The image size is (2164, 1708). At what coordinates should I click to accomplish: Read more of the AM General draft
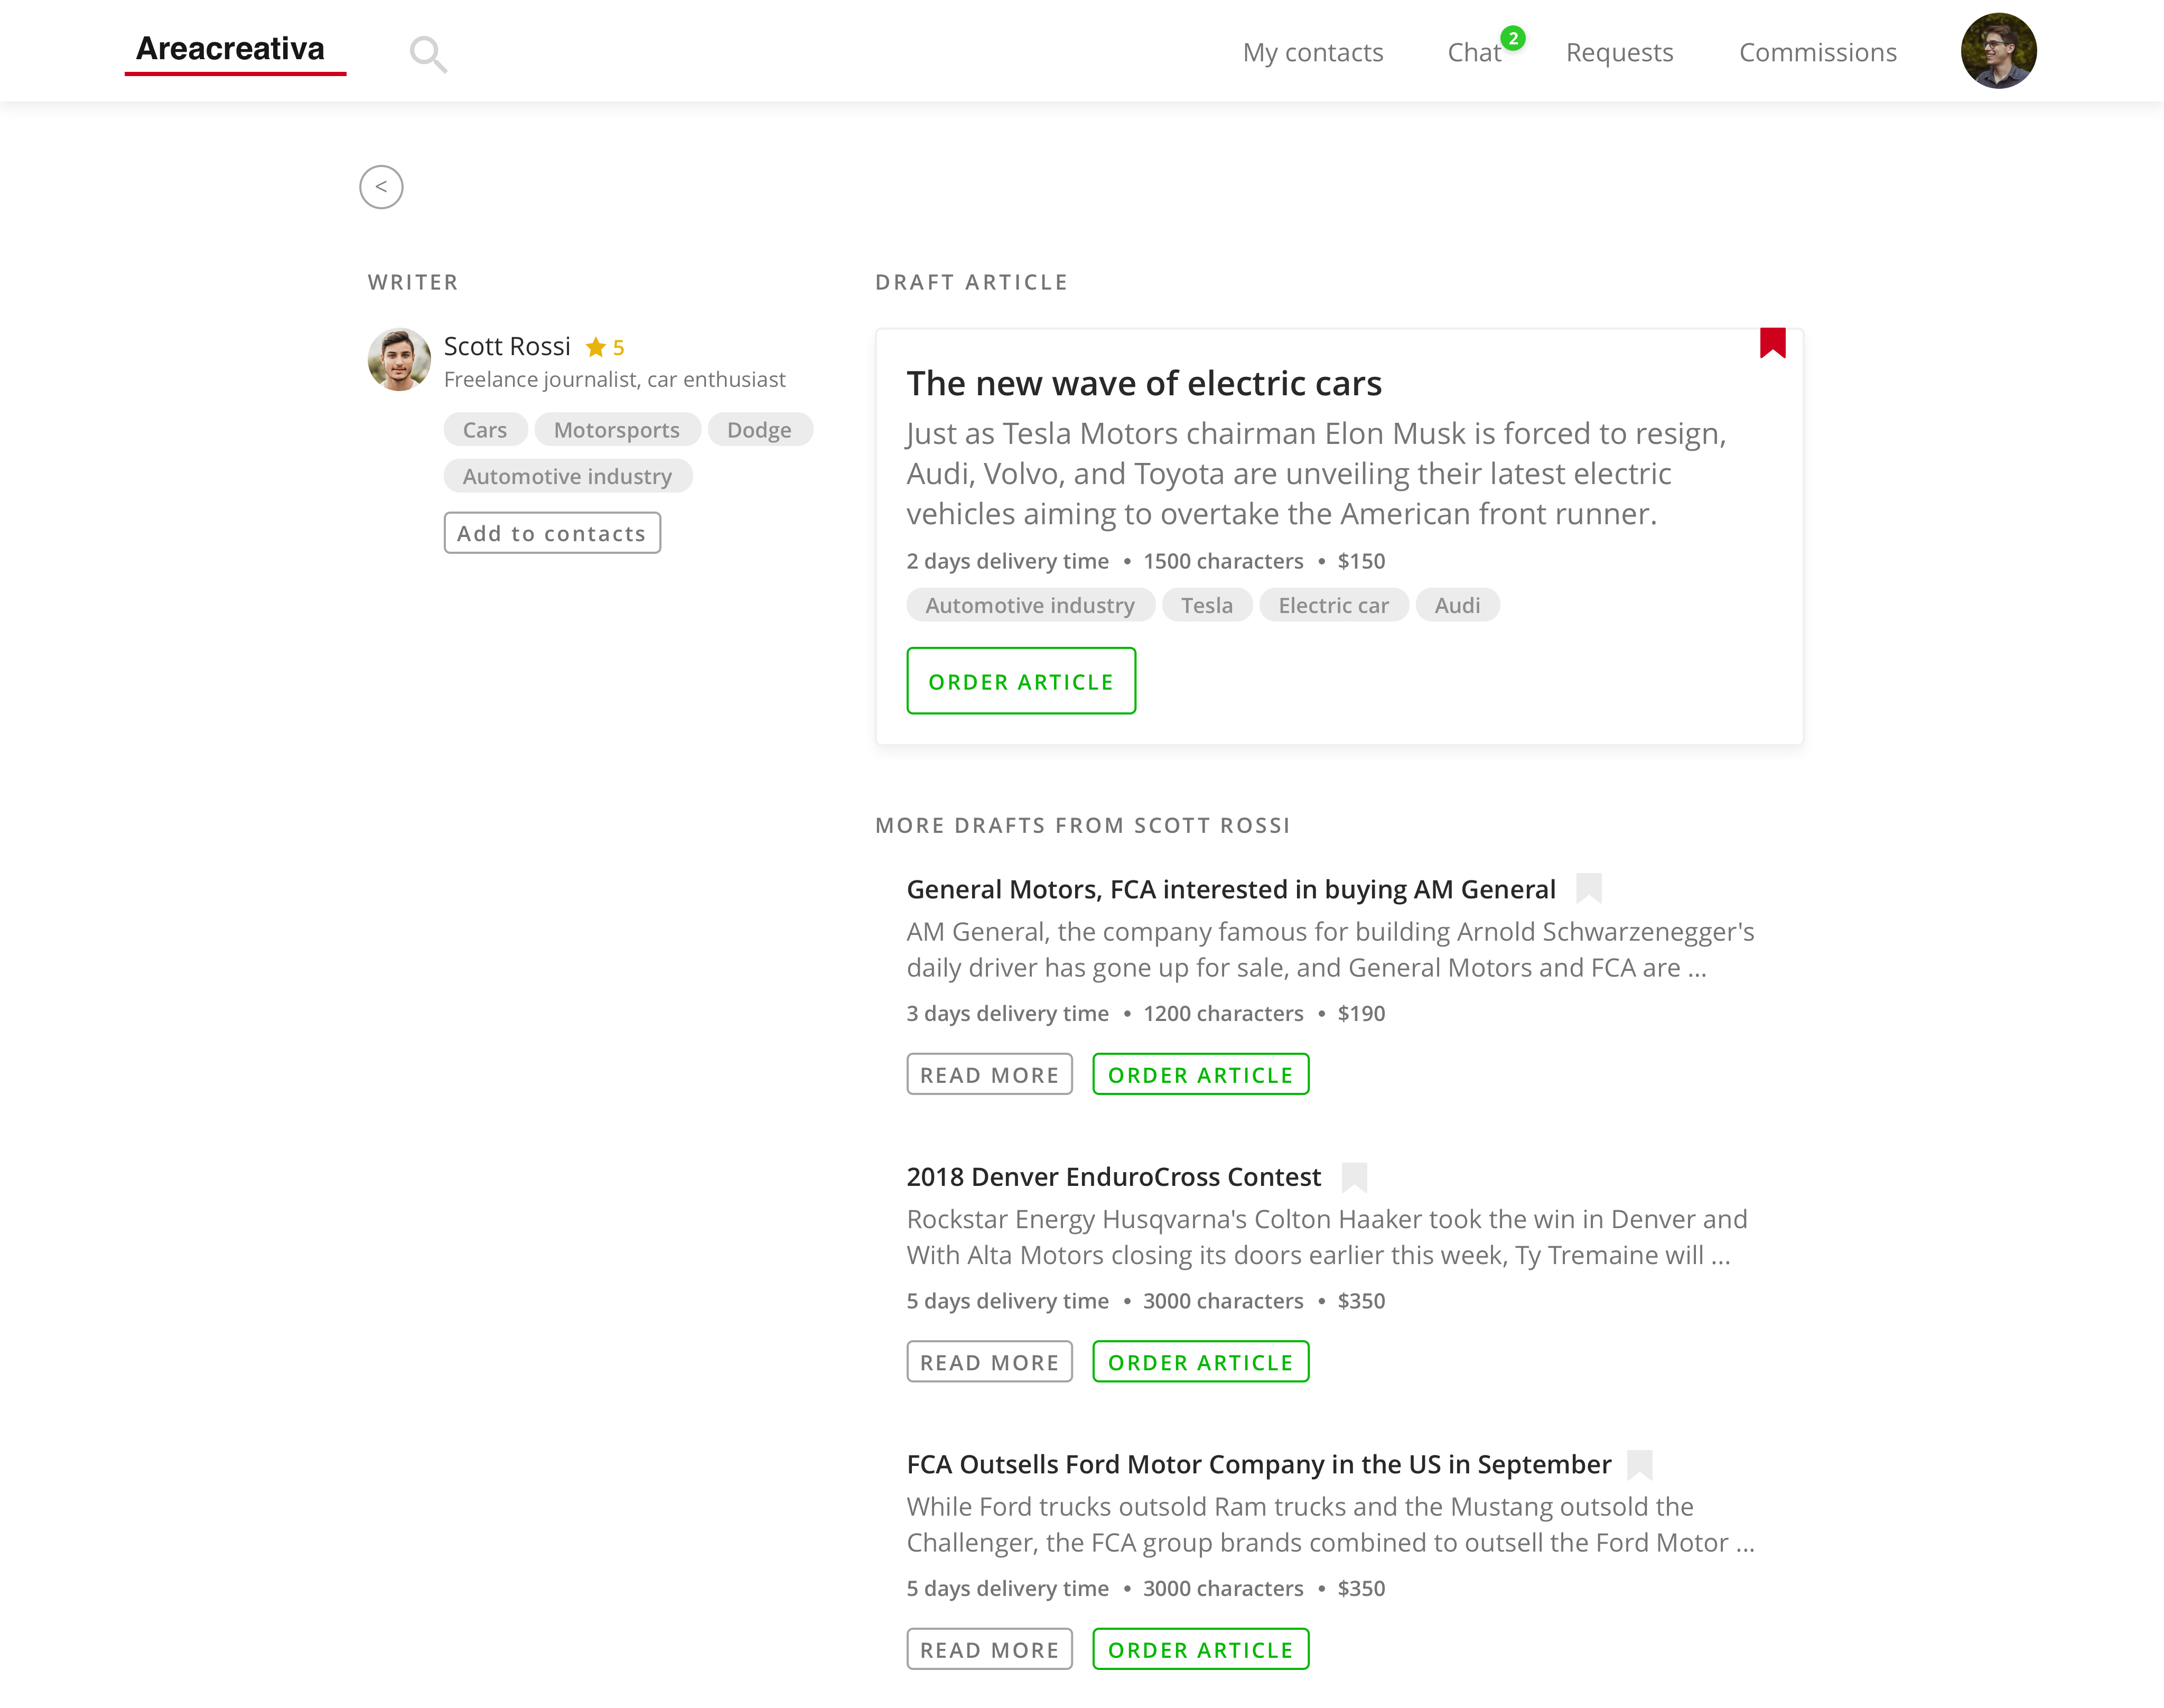click(990, 1074)
